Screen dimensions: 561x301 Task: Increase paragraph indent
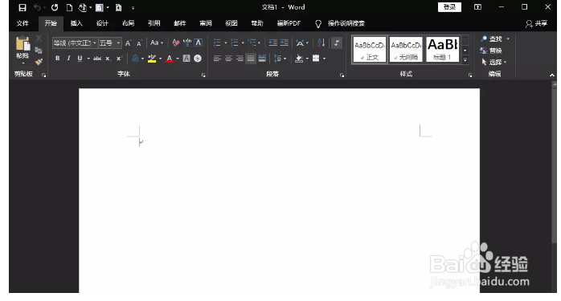pos(285,43)
